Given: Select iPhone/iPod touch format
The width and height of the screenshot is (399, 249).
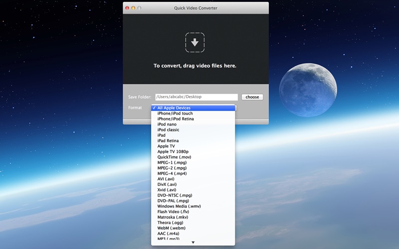Looking at the screenshot, I should [x=193, y=114].
